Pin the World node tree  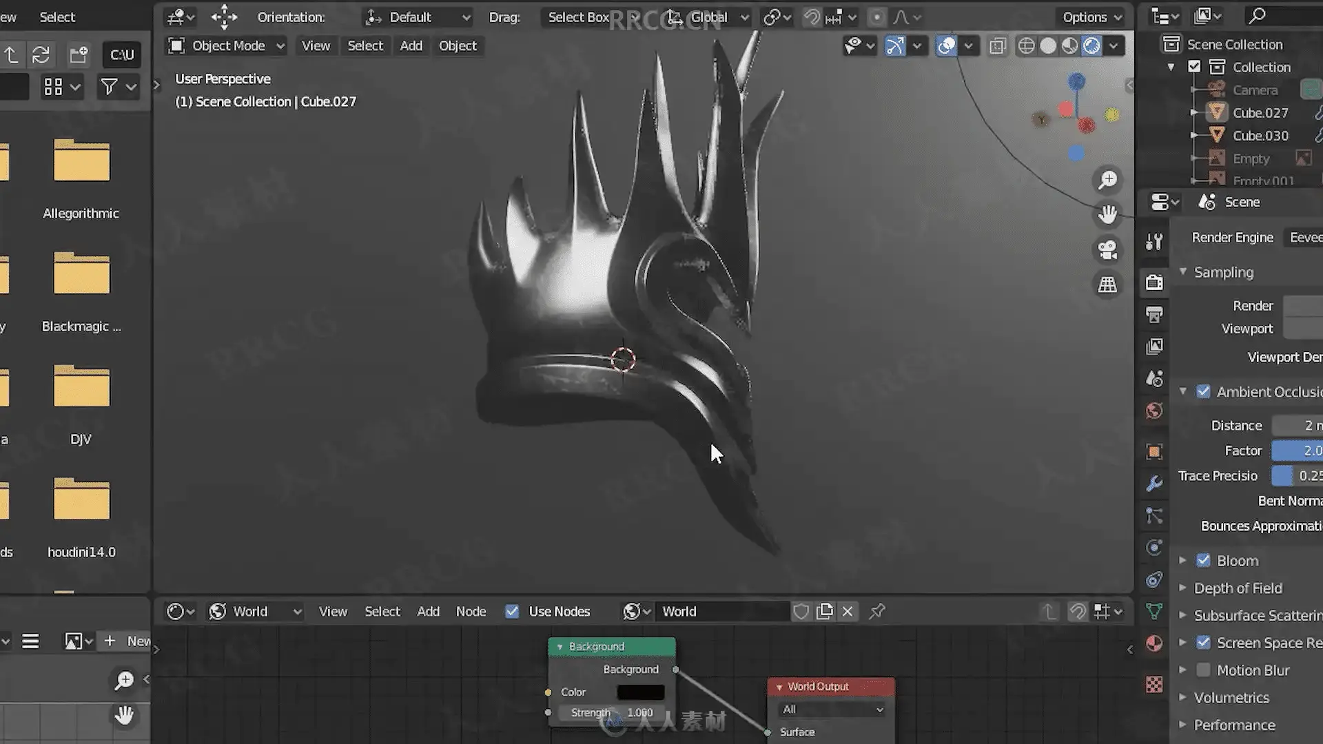[x=877, y=612]
